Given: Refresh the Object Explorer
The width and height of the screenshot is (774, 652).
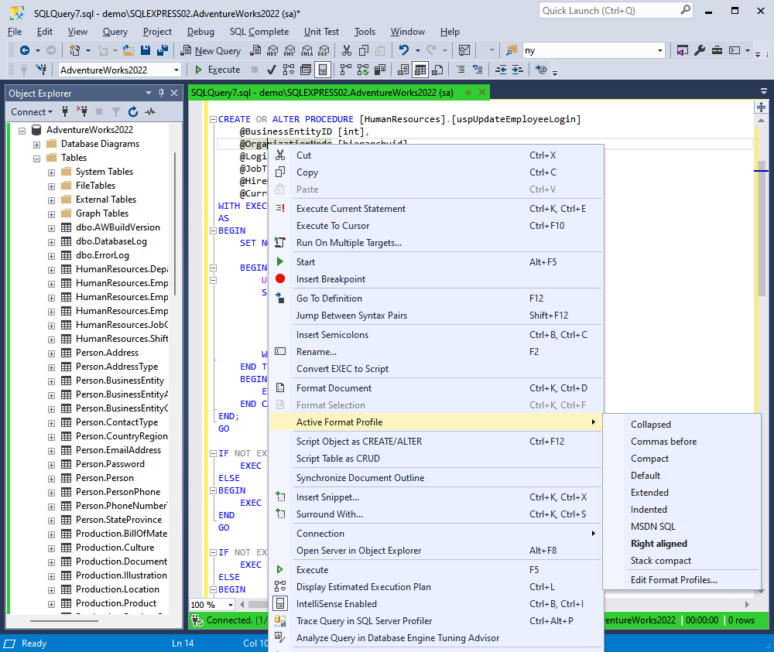Looking at the screenshot, I should (133, 112).
